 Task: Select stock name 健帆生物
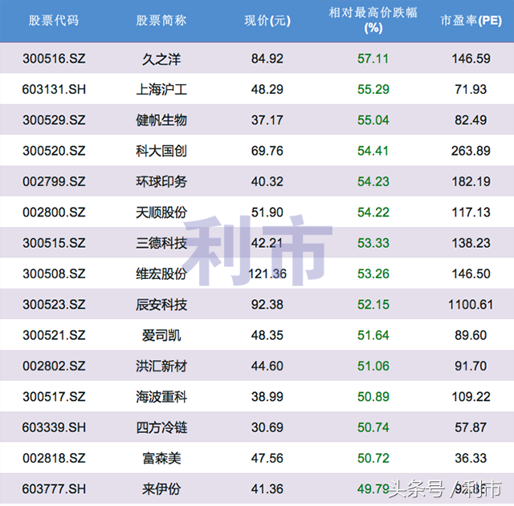161,120
